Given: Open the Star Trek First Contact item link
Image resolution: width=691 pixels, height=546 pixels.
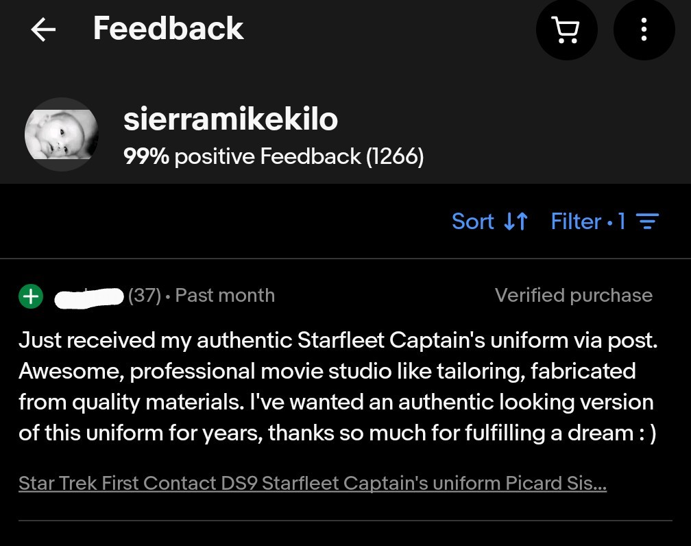Looking at the screenshot, I should [312, 484].
